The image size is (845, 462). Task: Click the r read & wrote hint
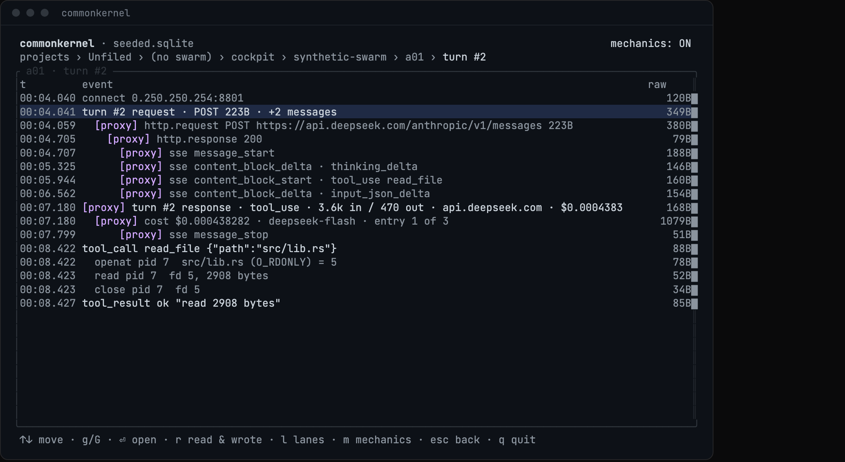(218, 440)
